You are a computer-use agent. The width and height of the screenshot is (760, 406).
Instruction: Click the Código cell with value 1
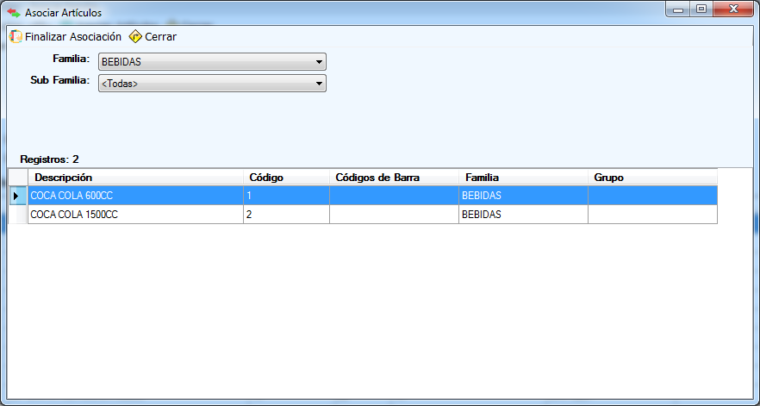(x=286, y=196)
